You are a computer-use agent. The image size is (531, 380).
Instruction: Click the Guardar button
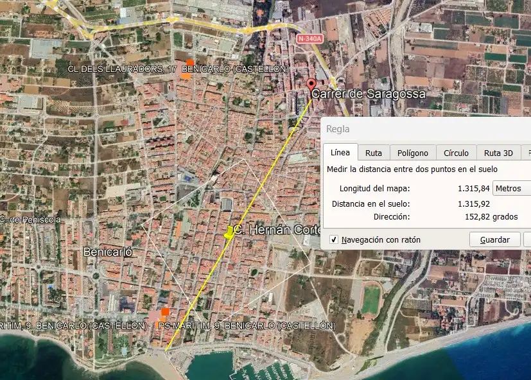(495, 240)
